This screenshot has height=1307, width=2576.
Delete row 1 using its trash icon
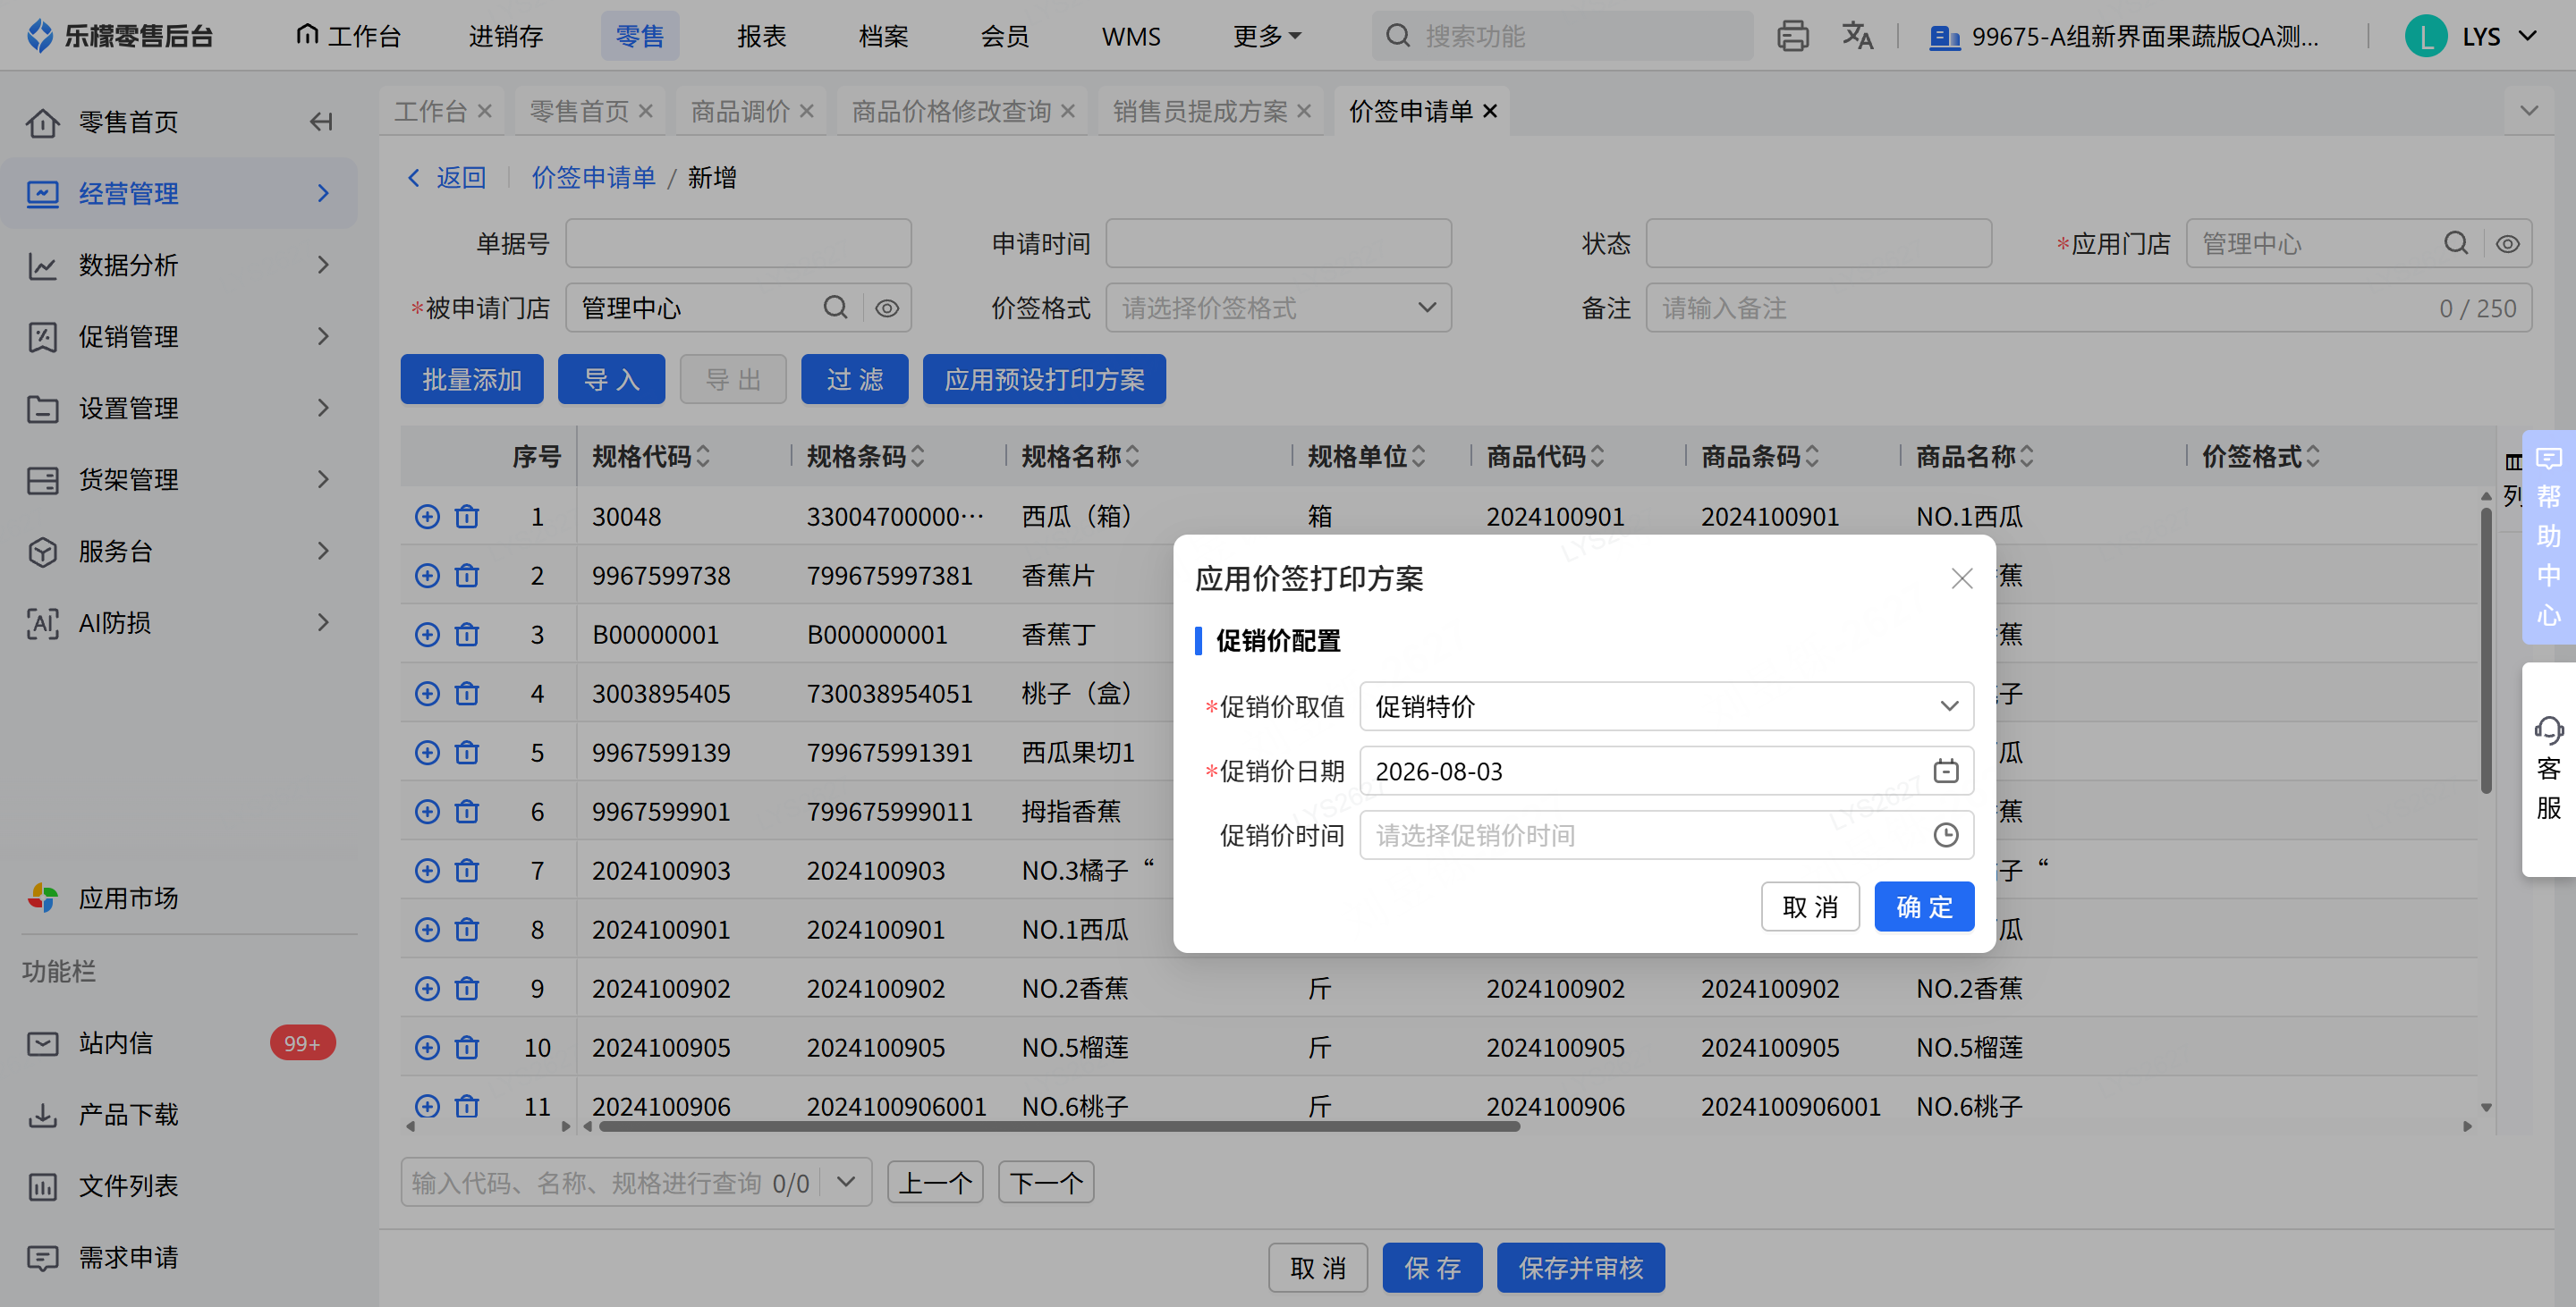pyautogui.click(x=467, y=517)
